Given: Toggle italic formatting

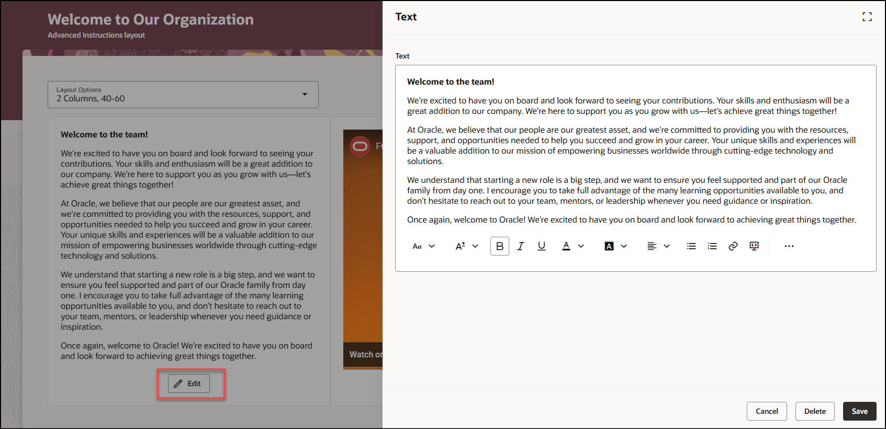Looking at the screenshot, I should (521, 246).
